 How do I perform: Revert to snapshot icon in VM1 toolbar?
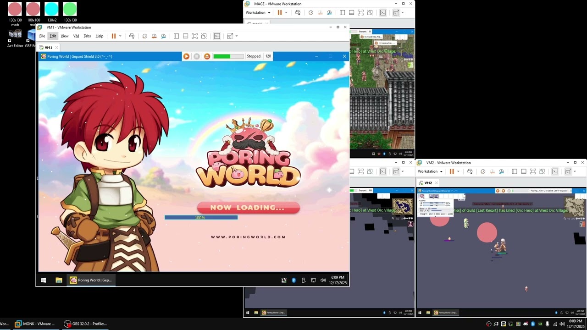(154, 36)
